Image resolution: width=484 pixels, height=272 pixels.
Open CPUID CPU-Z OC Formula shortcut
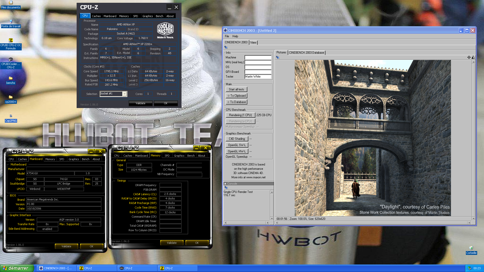[x=11, y=44]
